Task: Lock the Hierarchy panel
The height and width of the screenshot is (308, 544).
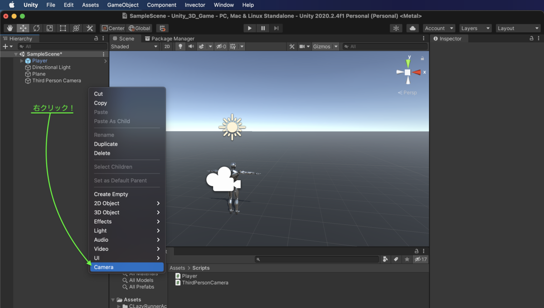Action: 96,39
